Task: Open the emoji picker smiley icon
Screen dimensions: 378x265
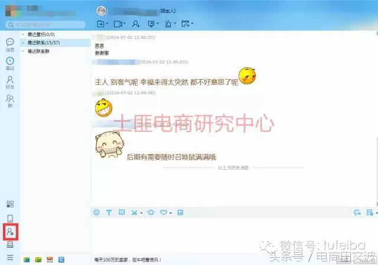Action: click(x=96, y=212)
